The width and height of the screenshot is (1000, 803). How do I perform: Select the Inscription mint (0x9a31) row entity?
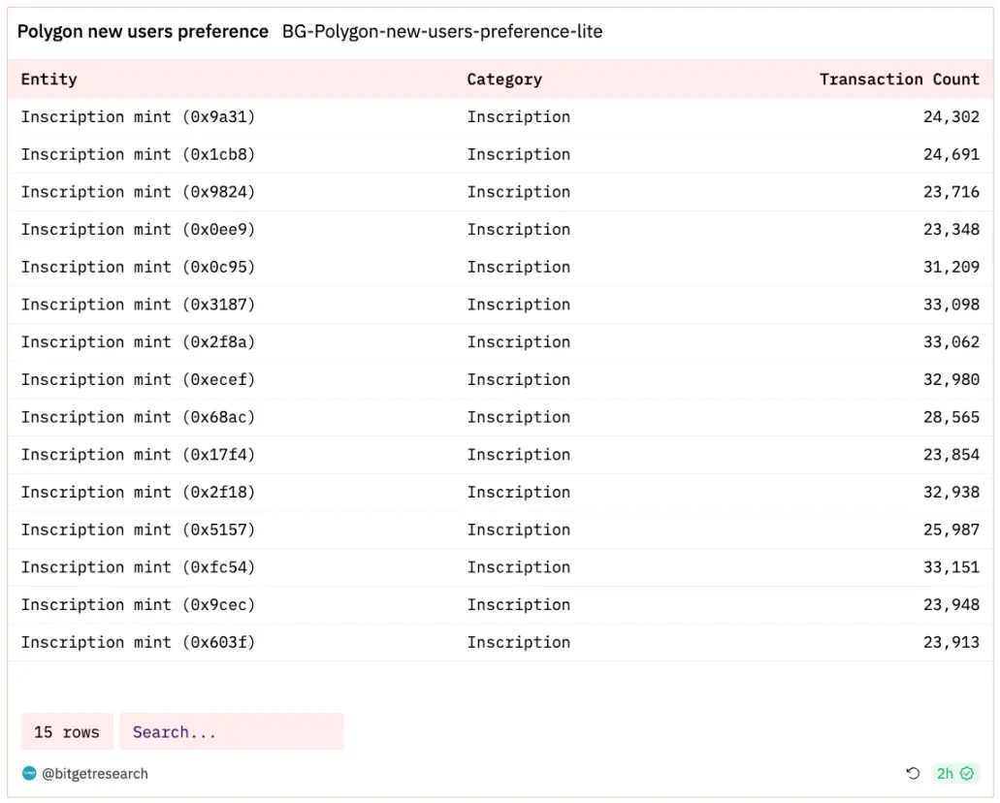pyautogui.click(x=138, y=117)
